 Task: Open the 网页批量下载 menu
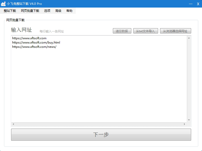coord(30,11)
